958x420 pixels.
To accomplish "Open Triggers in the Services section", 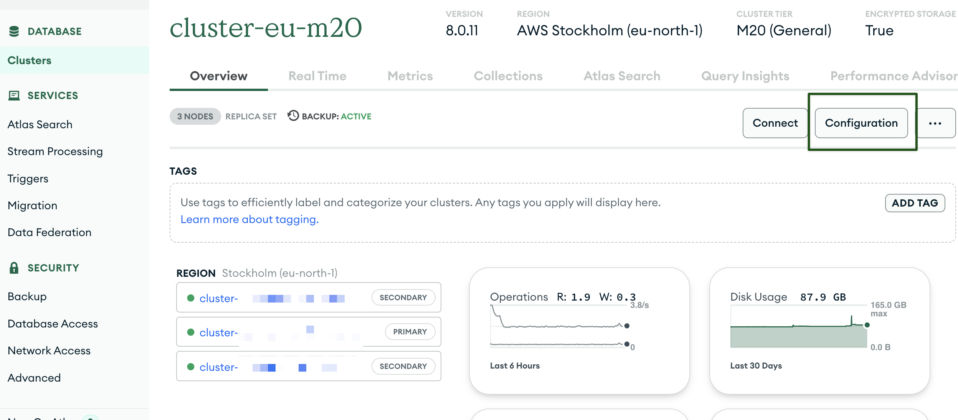I will [27, 178].
